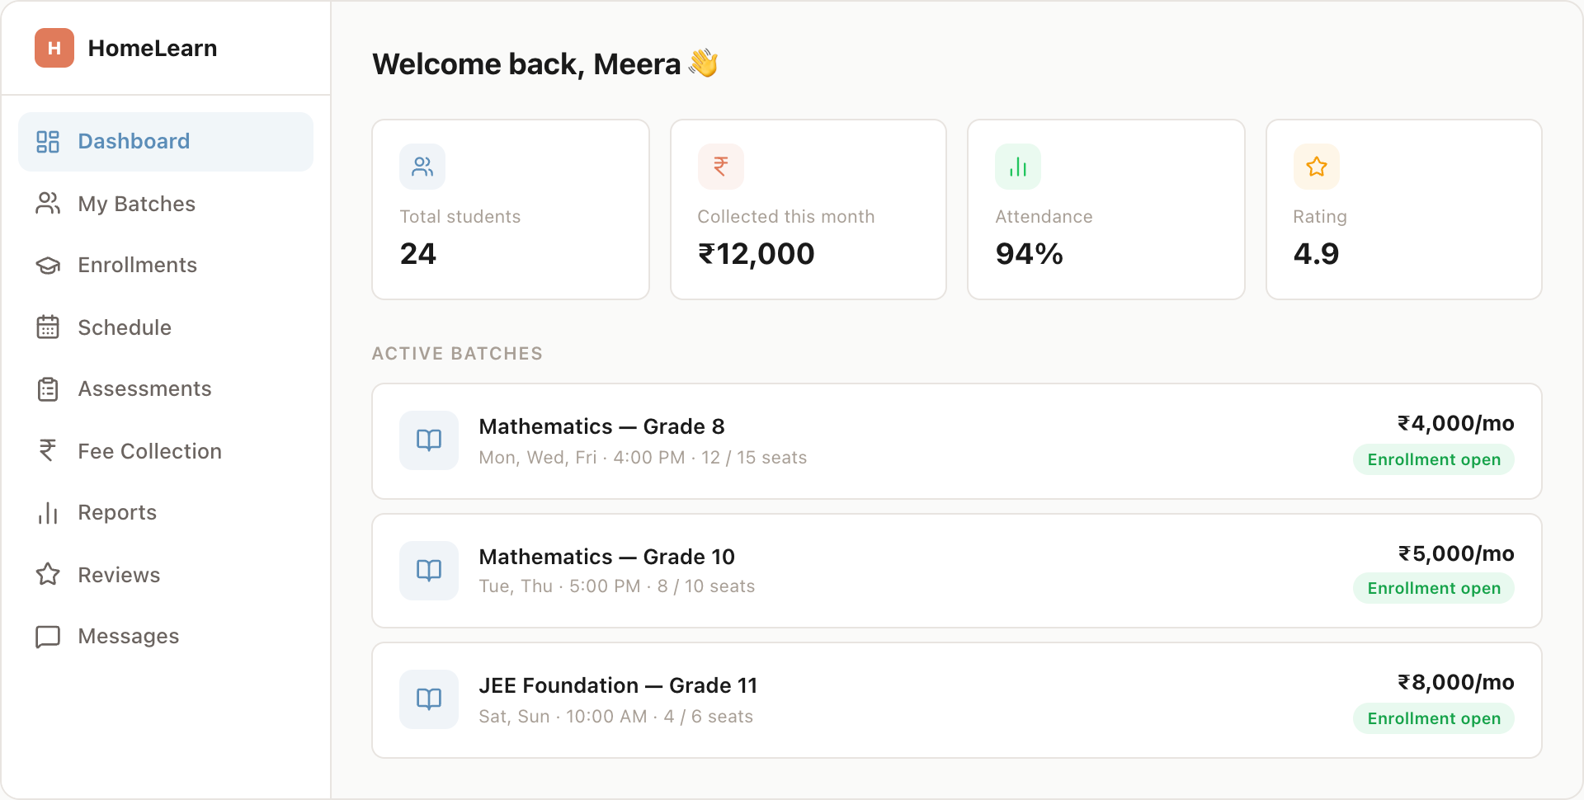Select the Attendance chart icon
The image size is (1584, 800).
(x=1018, y=166)
